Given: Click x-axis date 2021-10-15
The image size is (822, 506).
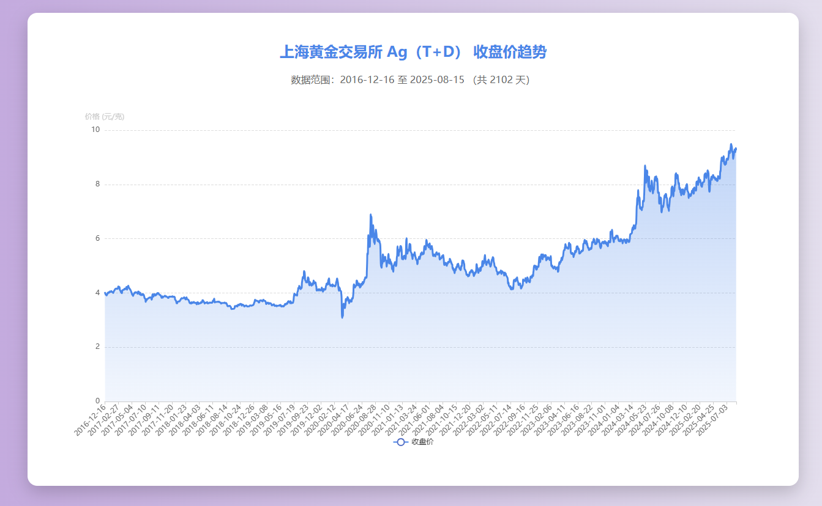Looking at the screenshot, I should coord(441,420).
